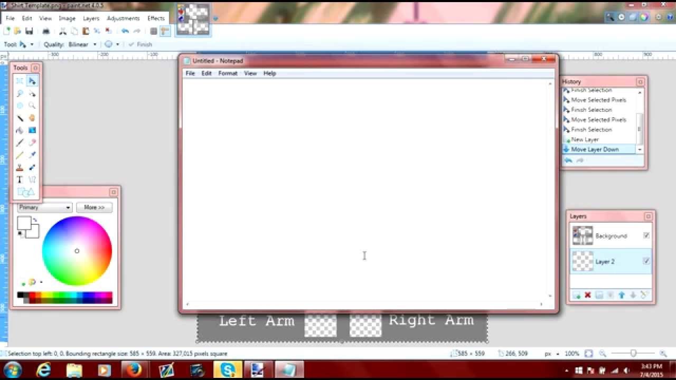Click the Print icon in Paint.NET toolbar

tap(46, 31)
